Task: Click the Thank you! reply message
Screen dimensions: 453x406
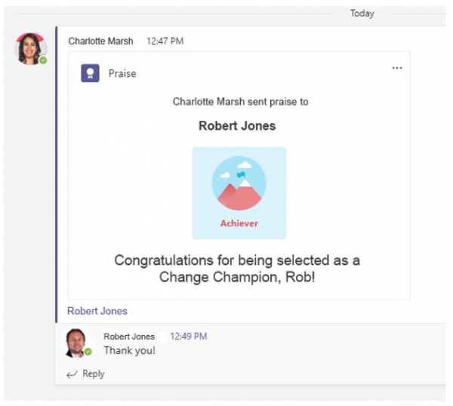Action: pyautogui.click(x=129, y=351)
